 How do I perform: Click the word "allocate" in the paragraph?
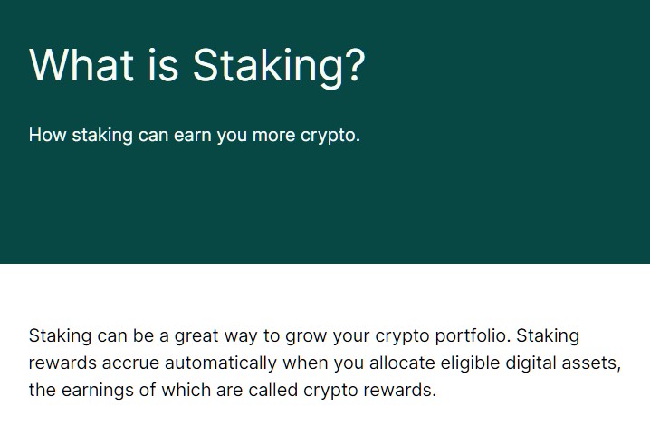(402, 363)
